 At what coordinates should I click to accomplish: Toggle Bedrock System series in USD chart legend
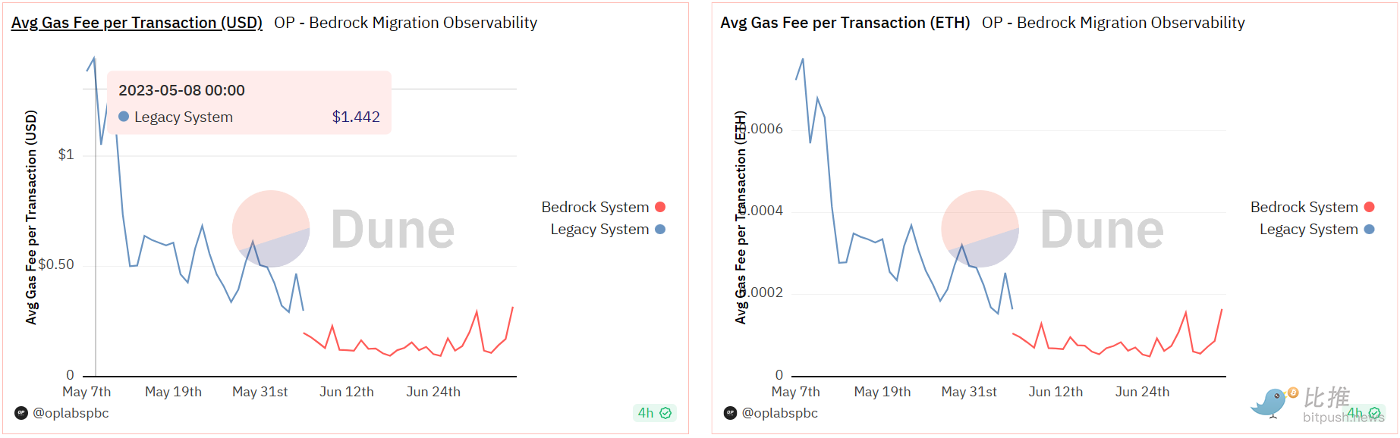(x=595, y=207)
